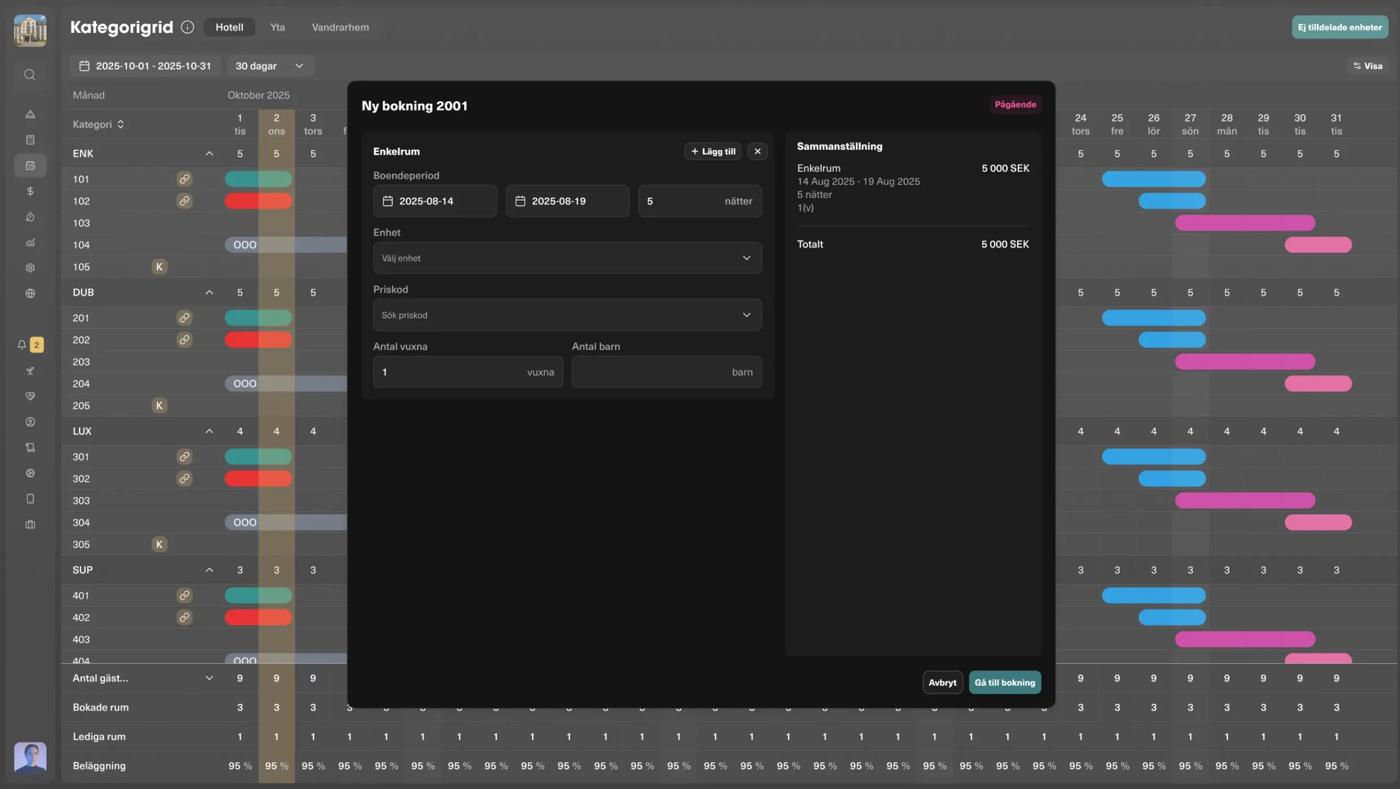Click inside the Antal barn input field
The width and height of the screenshot is (1400, 789).
[x=666, y=372]
